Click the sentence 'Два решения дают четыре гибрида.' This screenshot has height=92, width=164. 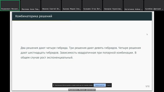coord(44,48)
